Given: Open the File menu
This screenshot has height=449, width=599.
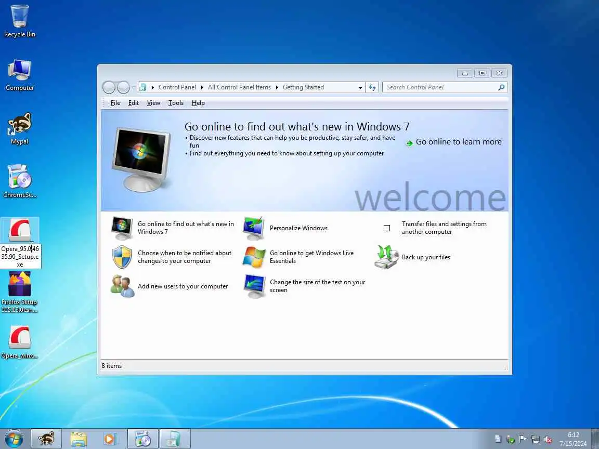Looking at the screenshot, I should tap(115, 103).
